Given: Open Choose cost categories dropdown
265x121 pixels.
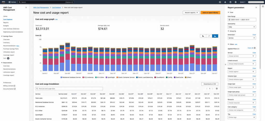Looking at the screenshot, I should click(242, 110).
